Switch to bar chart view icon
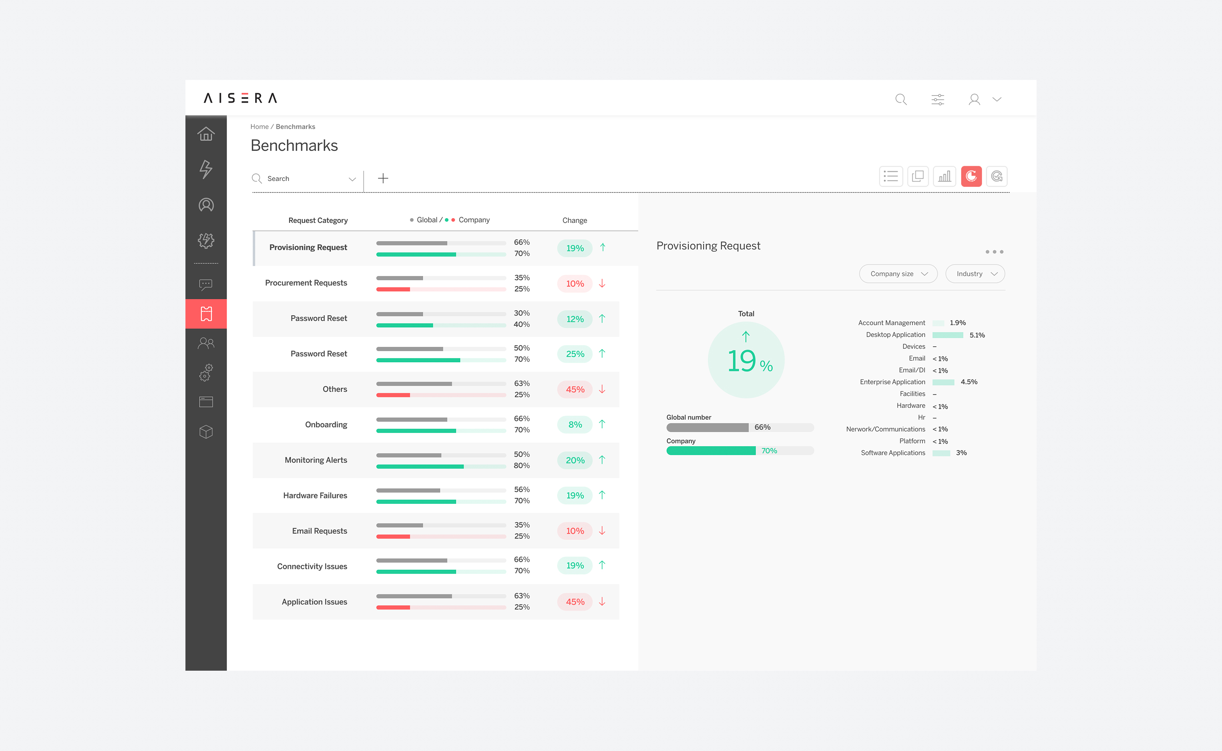 [944, 176]
